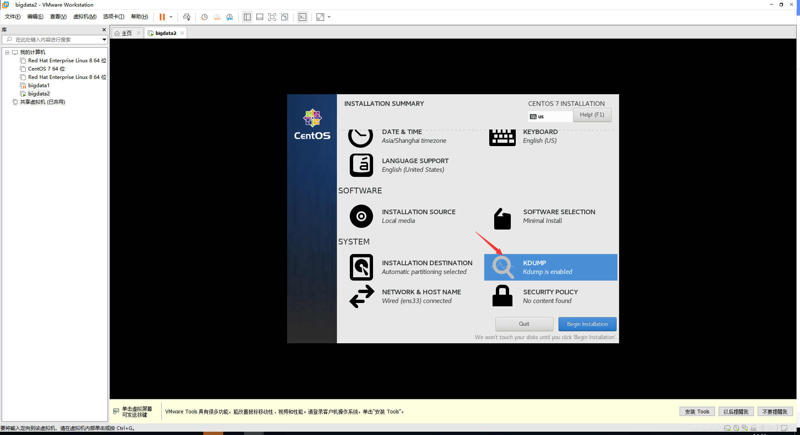This screenshot has height=435, width=800.
Task: Click the 安装 Tools button
Action: click(x=698, y=412)
